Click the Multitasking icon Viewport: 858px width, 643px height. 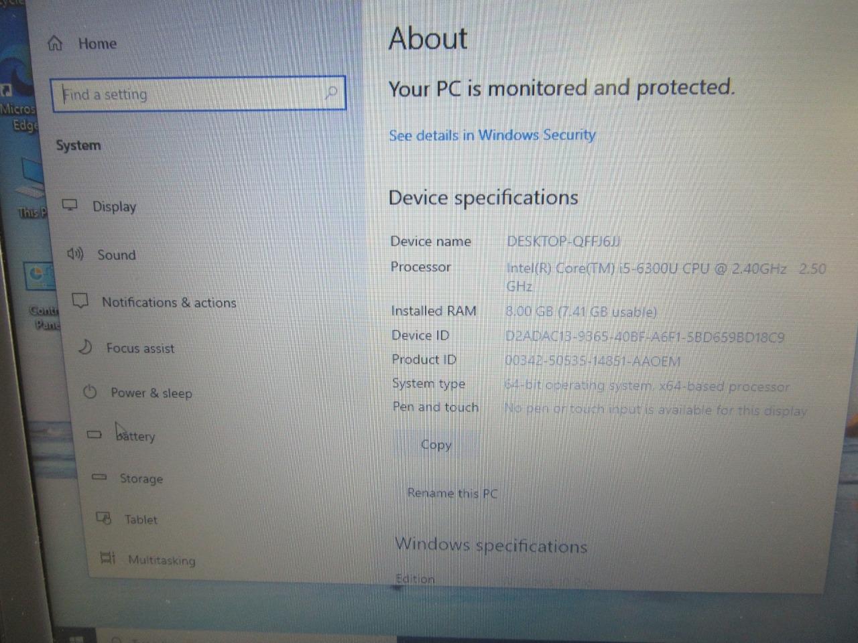click(x=107, y=557)
